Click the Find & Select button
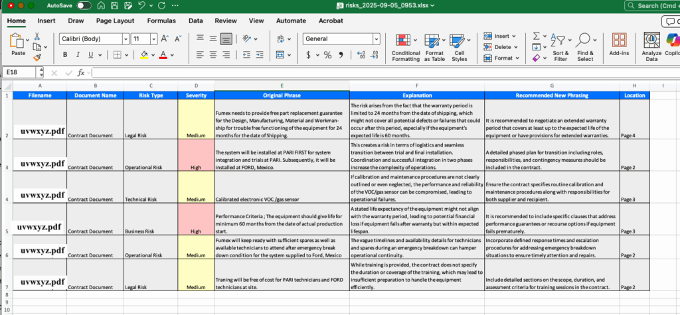Screen dimensions: 680x315 click(x=585, y=46)
